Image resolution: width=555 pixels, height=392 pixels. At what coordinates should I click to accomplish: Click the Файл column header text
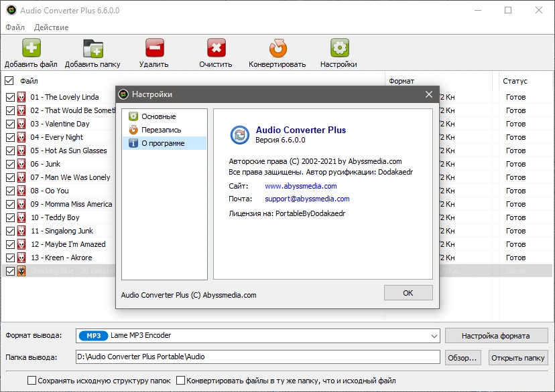(x=29, y=81)
